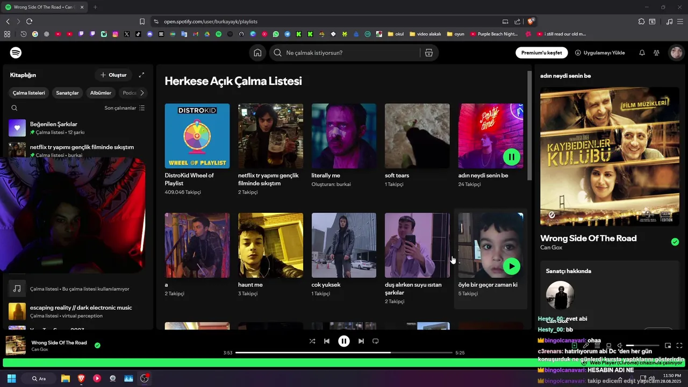Filter library by Albümler
The height and width of the screenshot is (387, 688).
coord(101,93)
